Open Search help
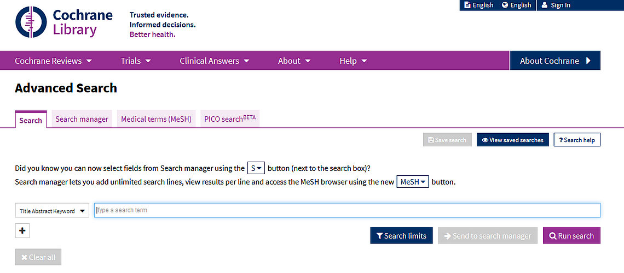The image size is (624, 273). pos(577,140)
